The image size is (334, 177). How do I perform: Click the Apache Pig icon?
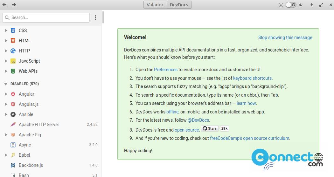(x=13, y=135)
